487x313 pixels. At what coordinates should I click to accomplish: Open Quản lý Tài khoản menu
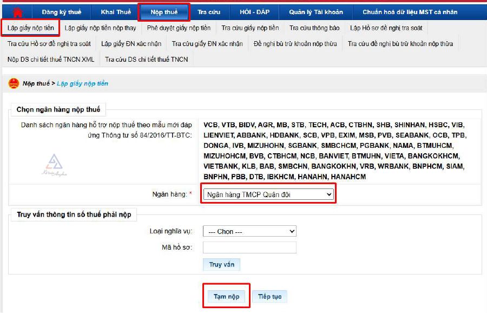(x=316, y=12)
